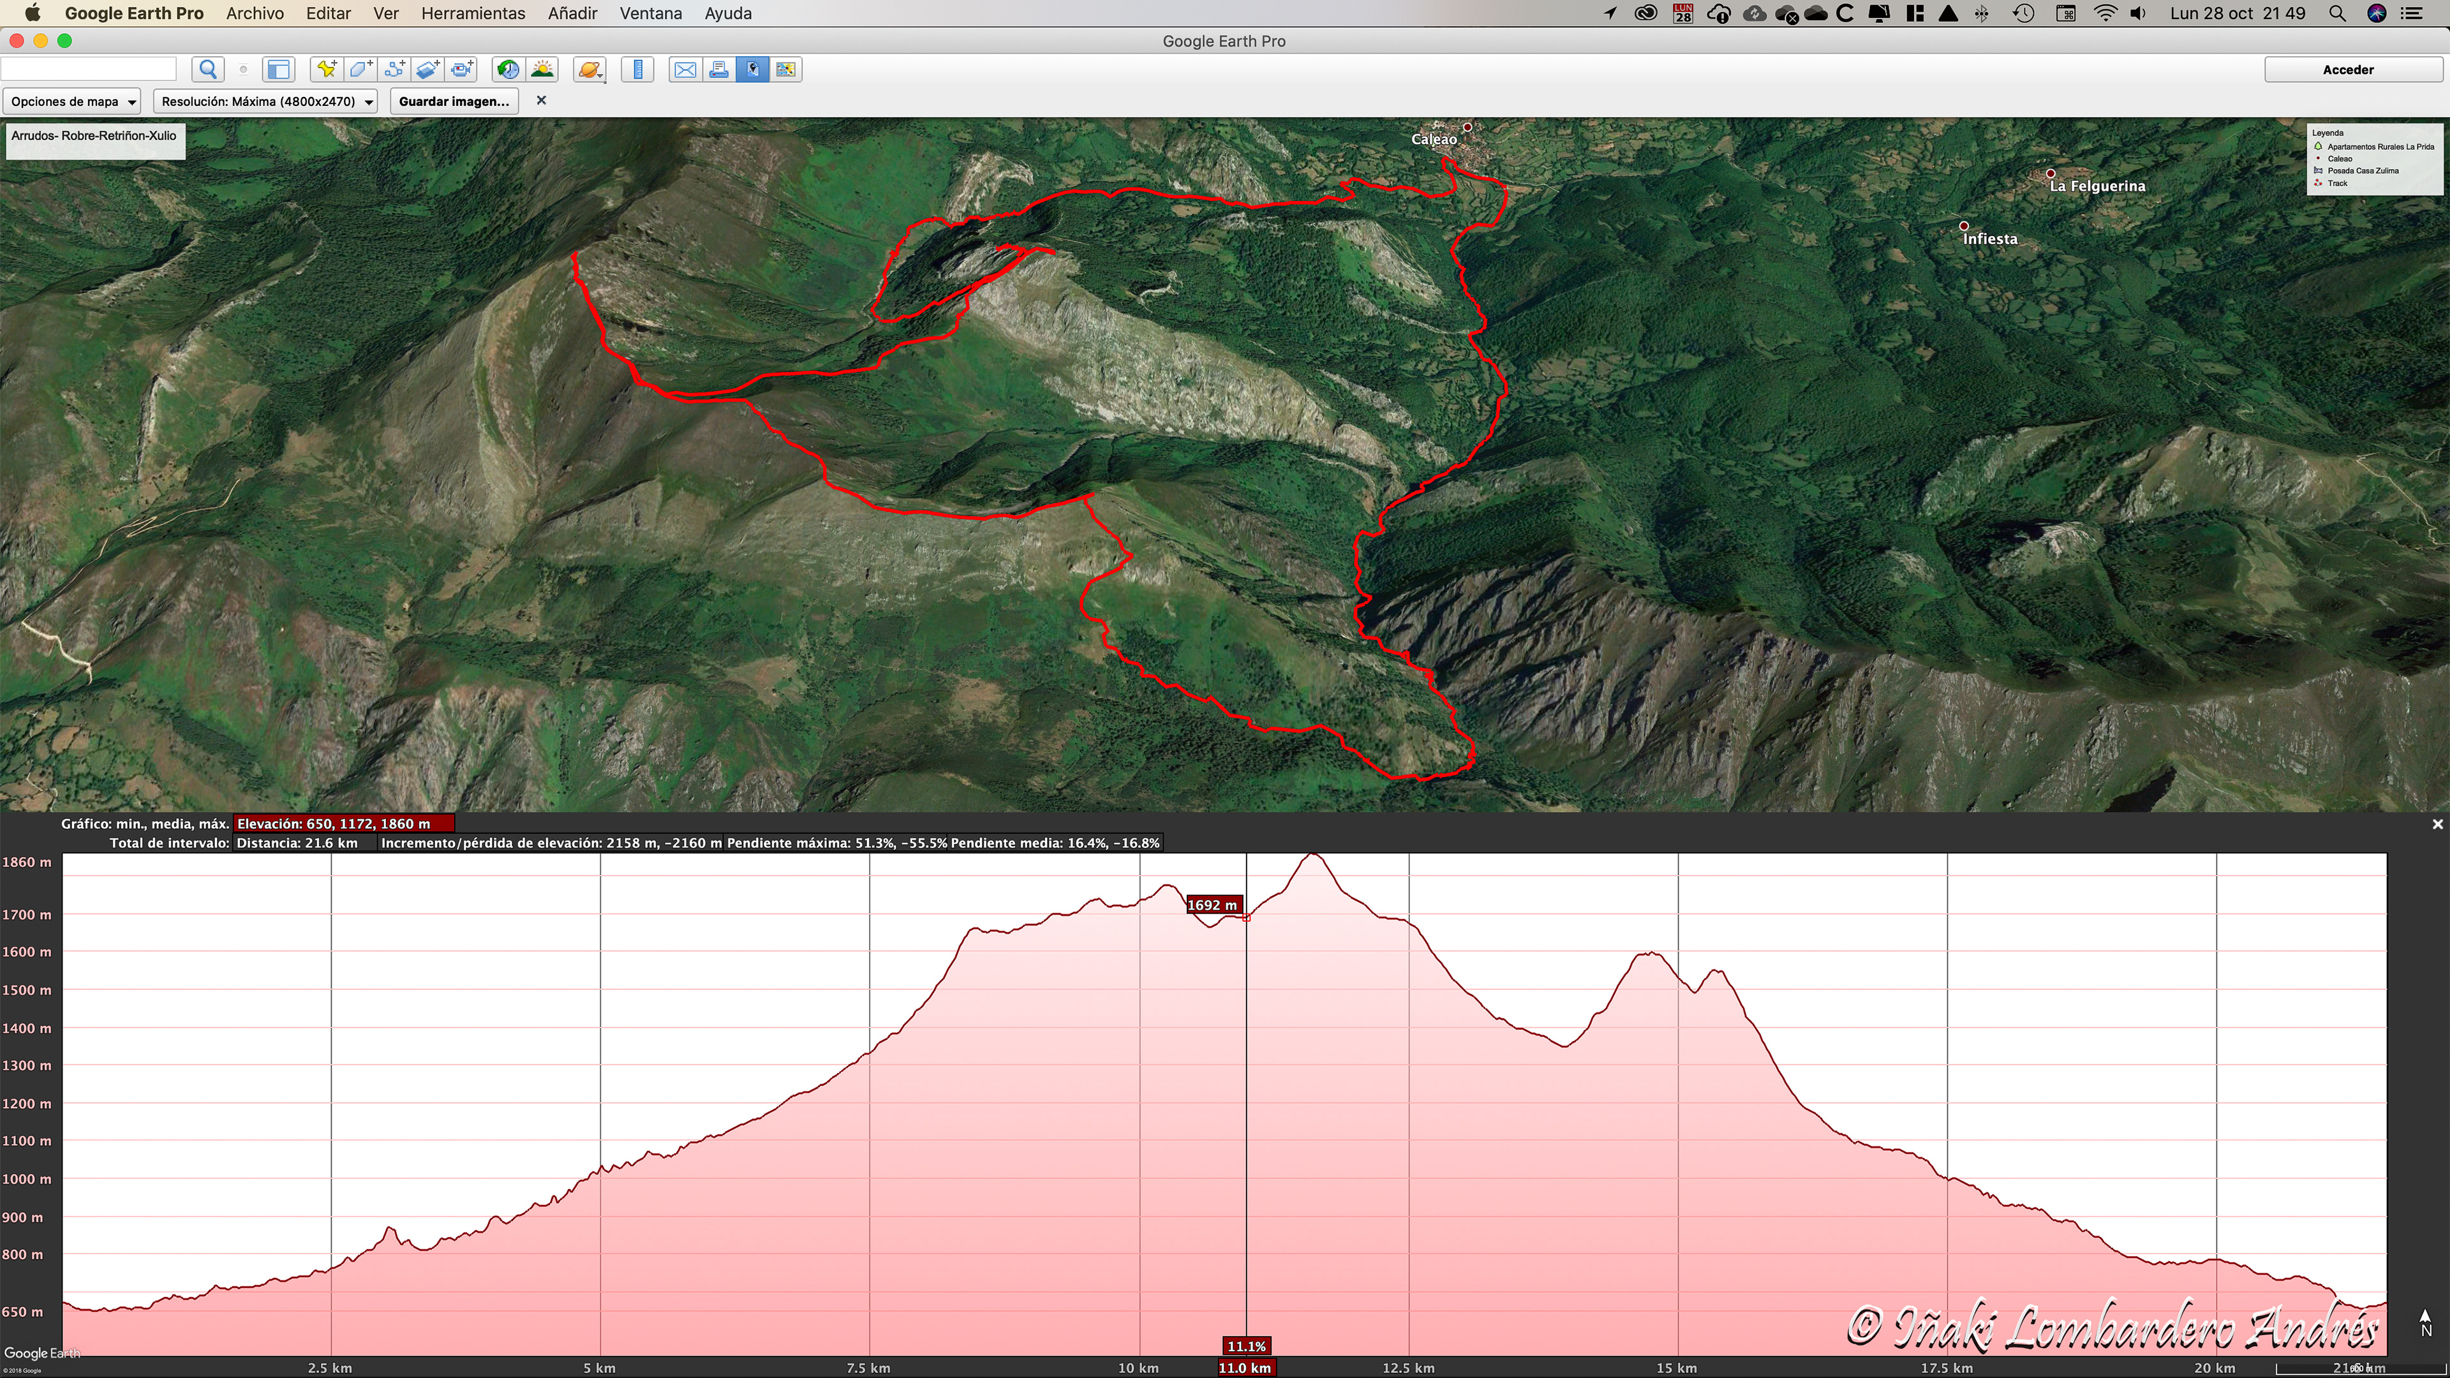Open the Añadir menu
2450x1378 pixels.
click(x=572, y=13)
